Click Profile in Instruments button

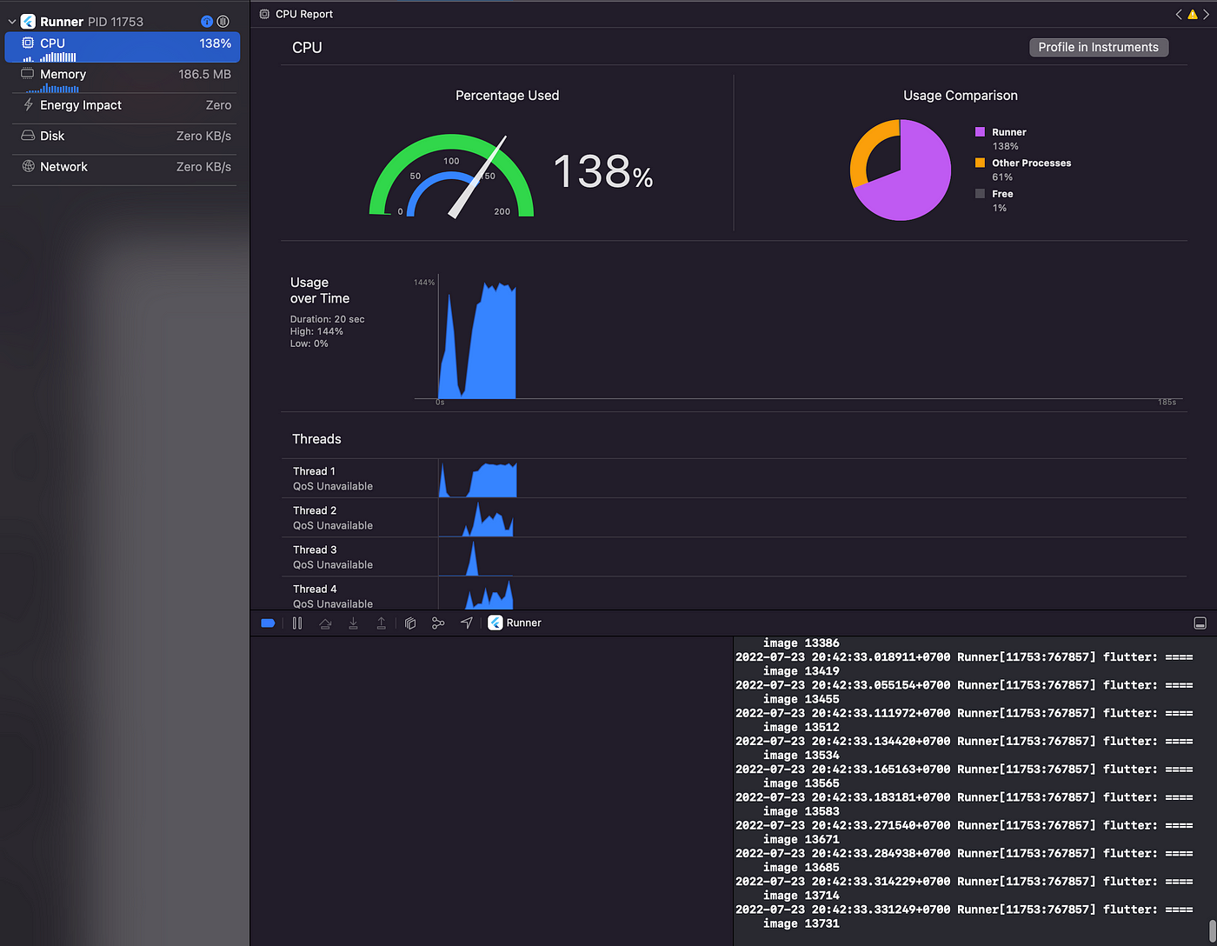[1099, 47]
